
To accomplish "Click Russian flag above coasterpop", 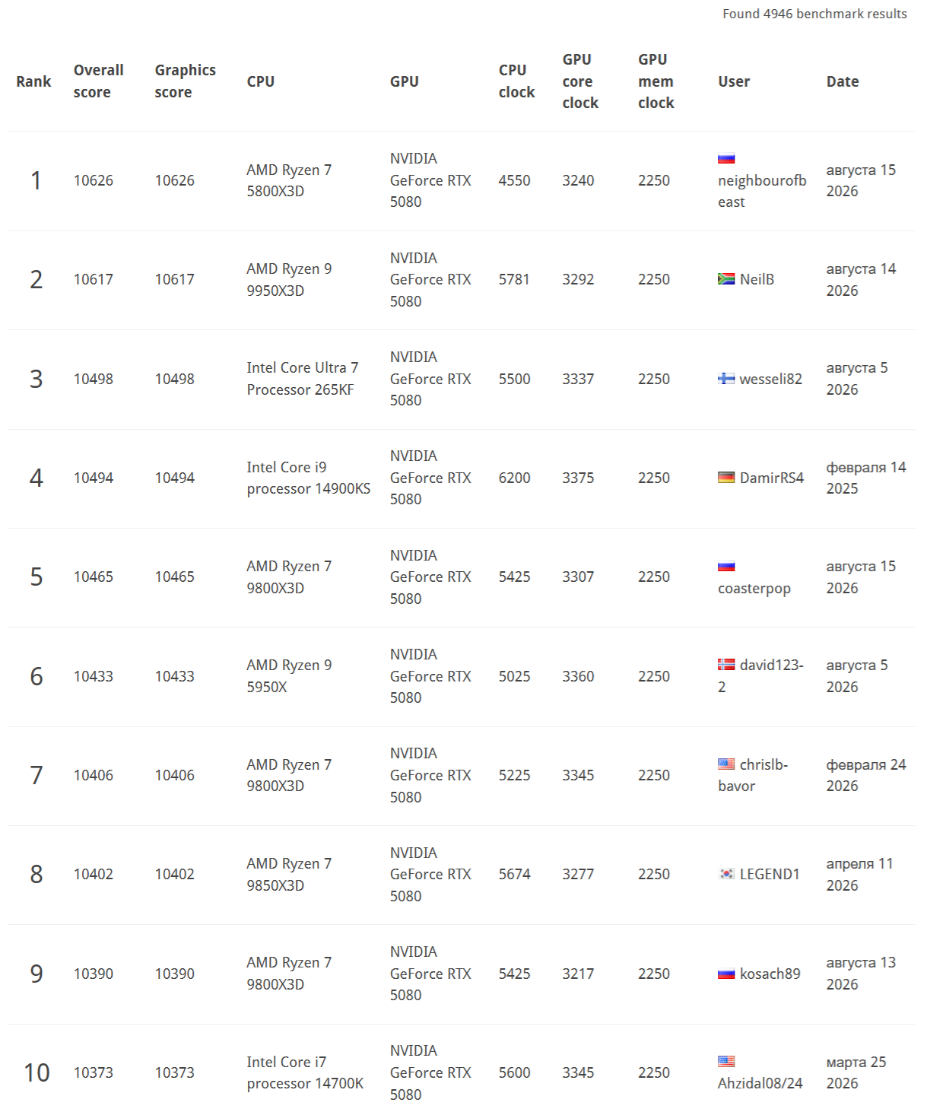I will 726,567.
